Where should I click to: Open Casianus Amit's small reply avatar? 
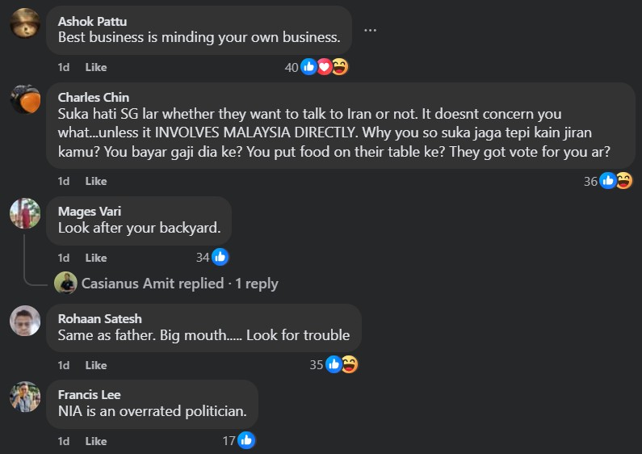[x=65, y=284]
